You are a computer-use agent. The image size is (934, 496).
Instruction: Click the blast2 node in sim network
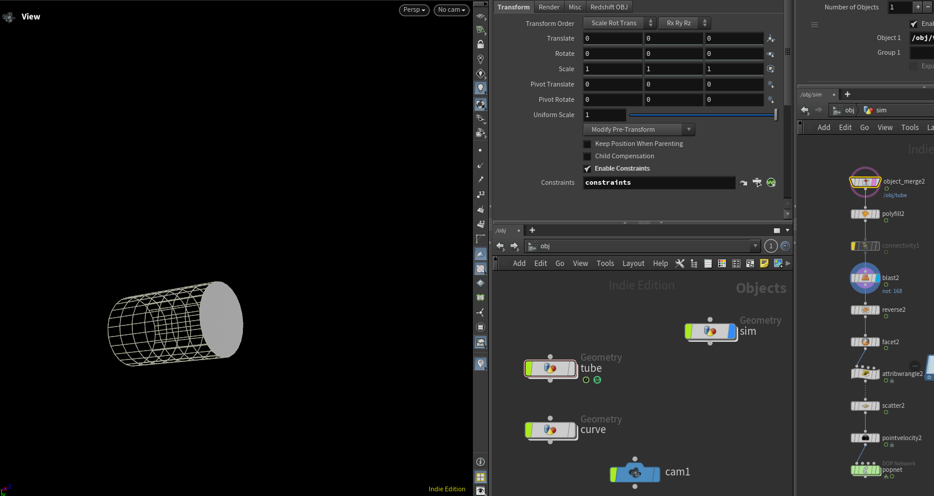tap(865, 278)
